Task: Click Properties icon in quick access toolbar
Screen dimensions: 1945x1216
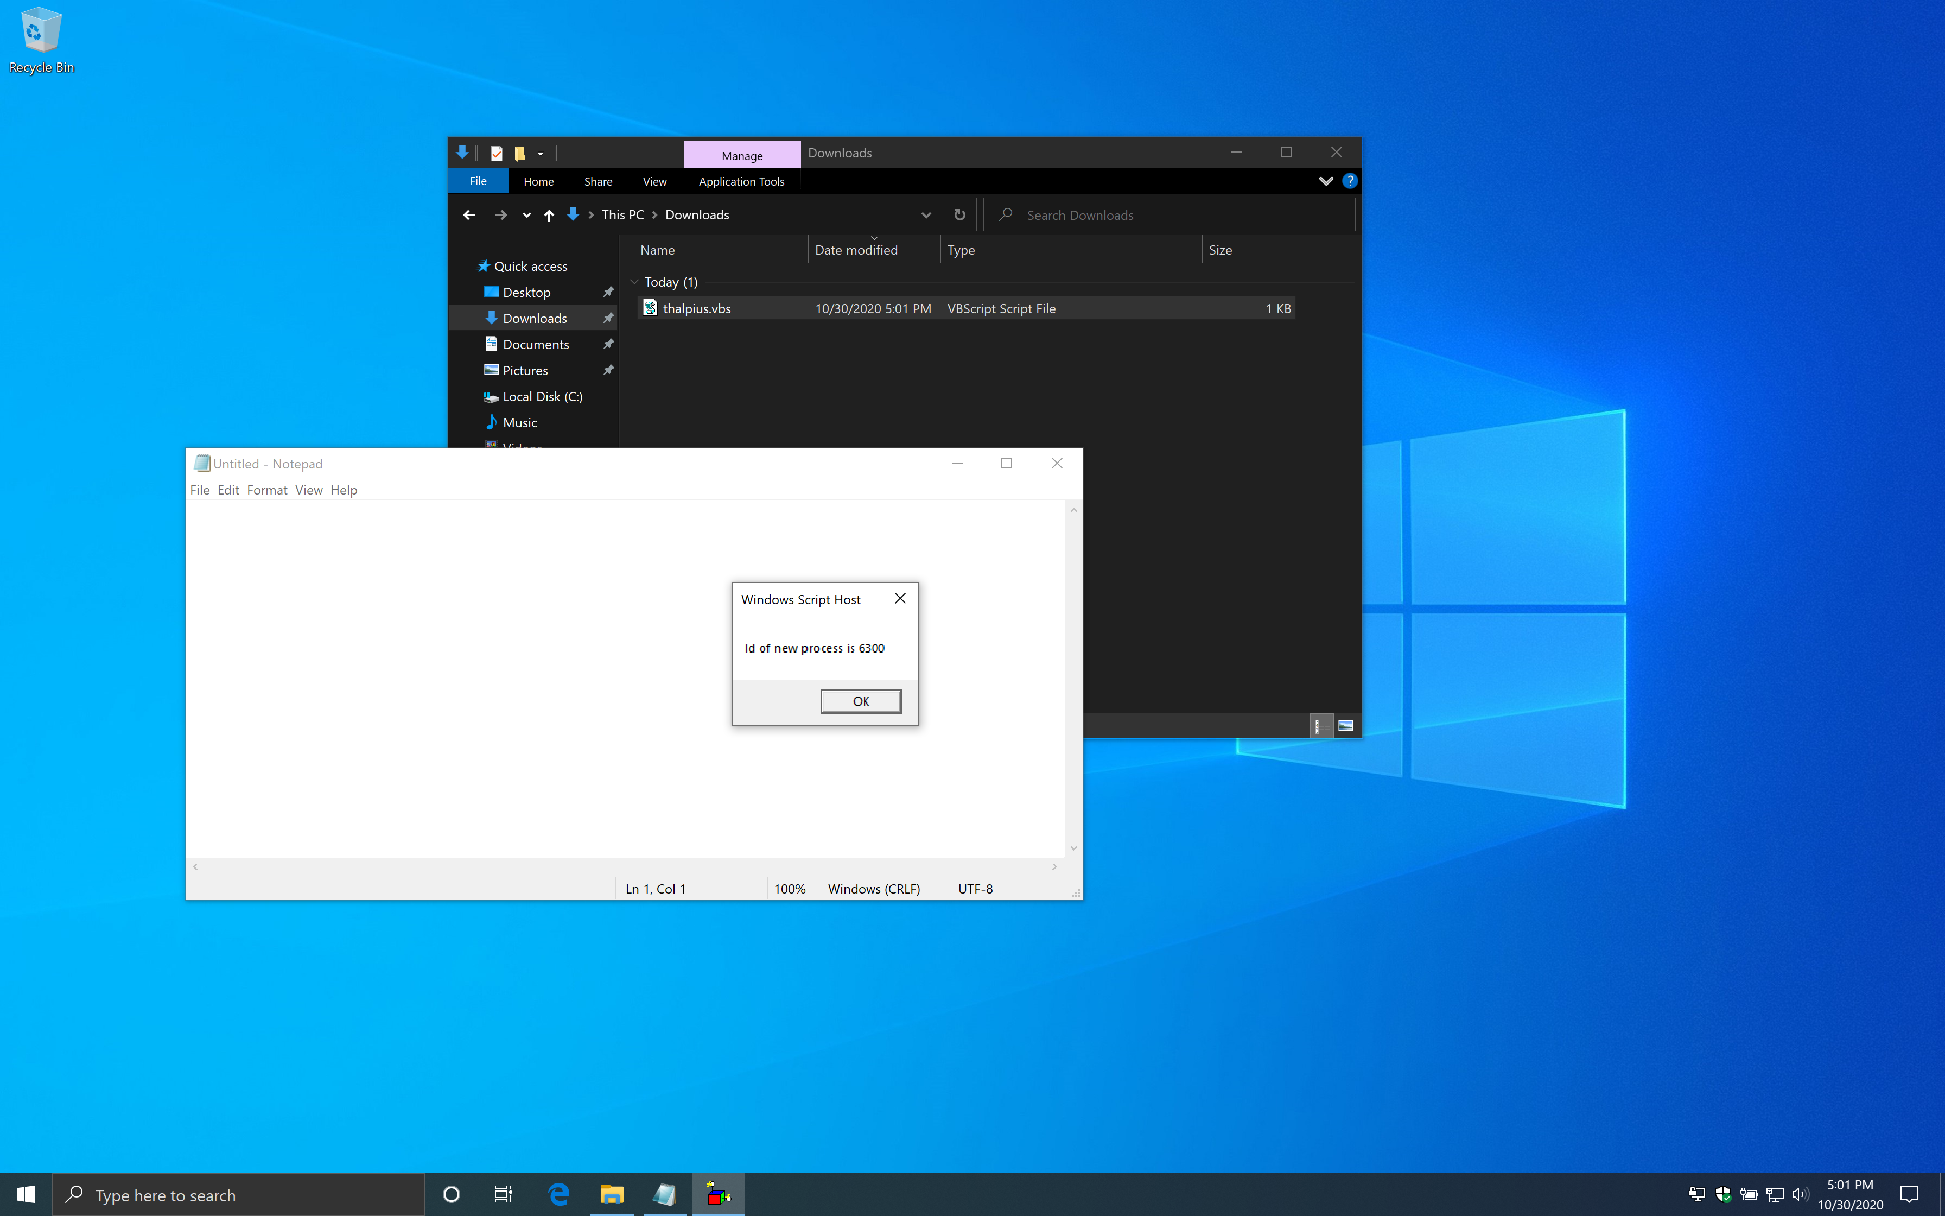Action: coord(497,153)
